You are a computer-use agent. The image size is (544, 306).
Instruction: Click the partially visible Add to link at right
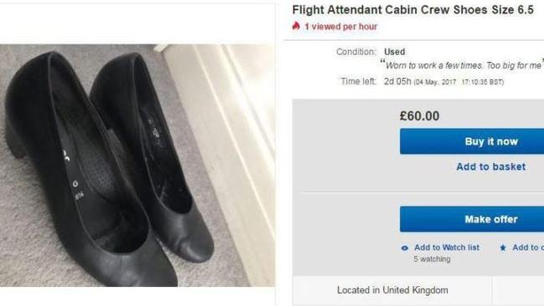click(528, 247)
